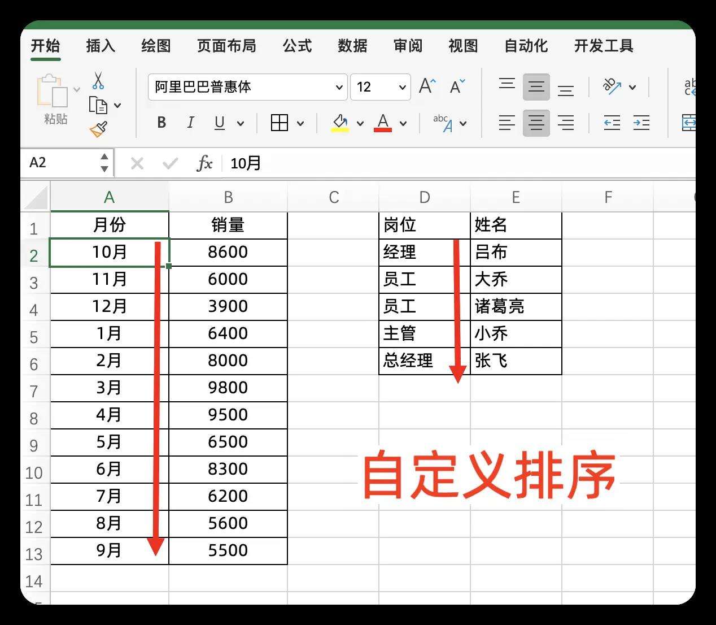Open the font name dropdown
The width and height of the screenshot is (716, 625).
338,87
